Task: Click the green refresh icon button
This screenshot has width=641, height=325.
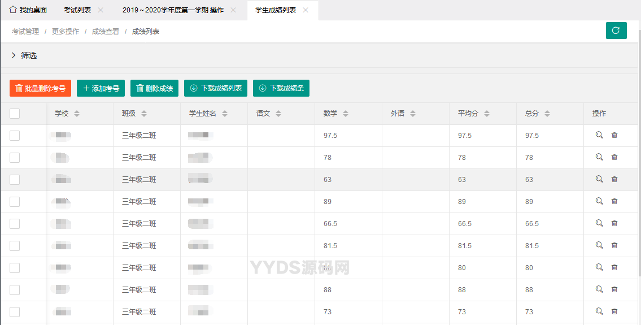Action: click(x=616, y=31)
